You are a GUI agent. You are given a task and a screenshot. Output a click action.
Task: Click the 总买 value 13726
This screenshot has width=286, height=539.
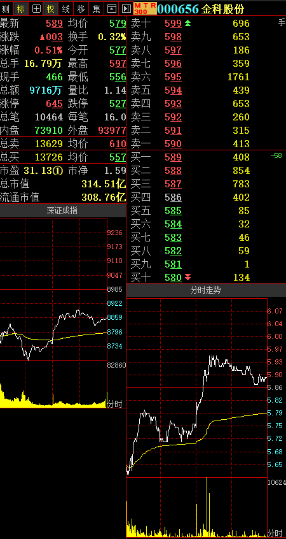(x=49, y=157)
